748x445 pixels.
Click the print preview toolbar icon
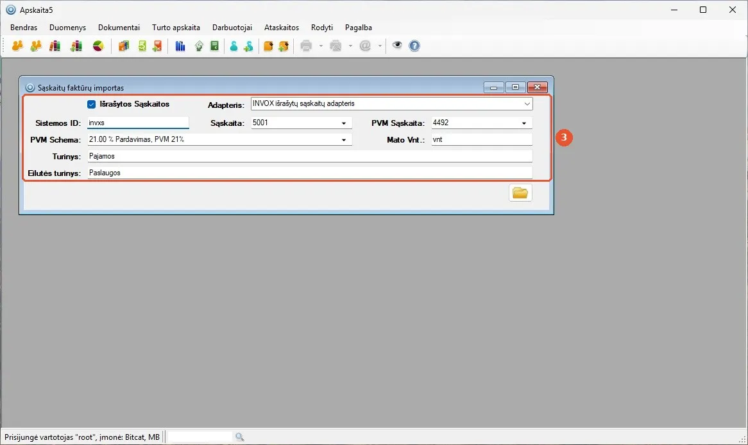point(336,46)
